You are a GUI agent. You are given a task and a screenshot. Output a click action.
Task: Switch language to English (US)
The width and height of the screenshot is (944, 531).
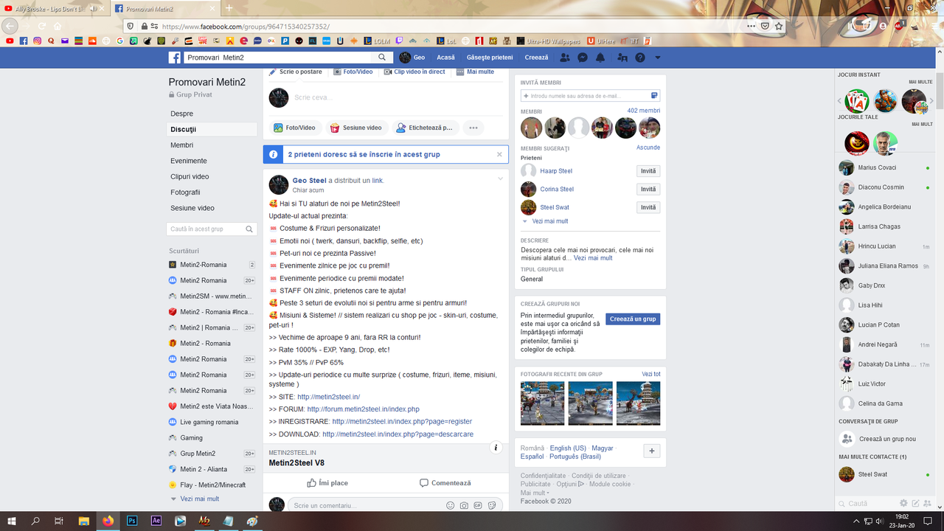point(568,448)
